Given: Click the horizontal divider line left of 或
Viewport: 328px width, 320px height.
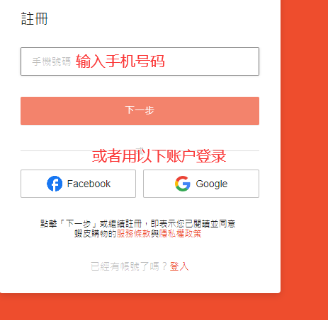Looking at the screenshot, I should pyautogui.click(x=78, y=150).
